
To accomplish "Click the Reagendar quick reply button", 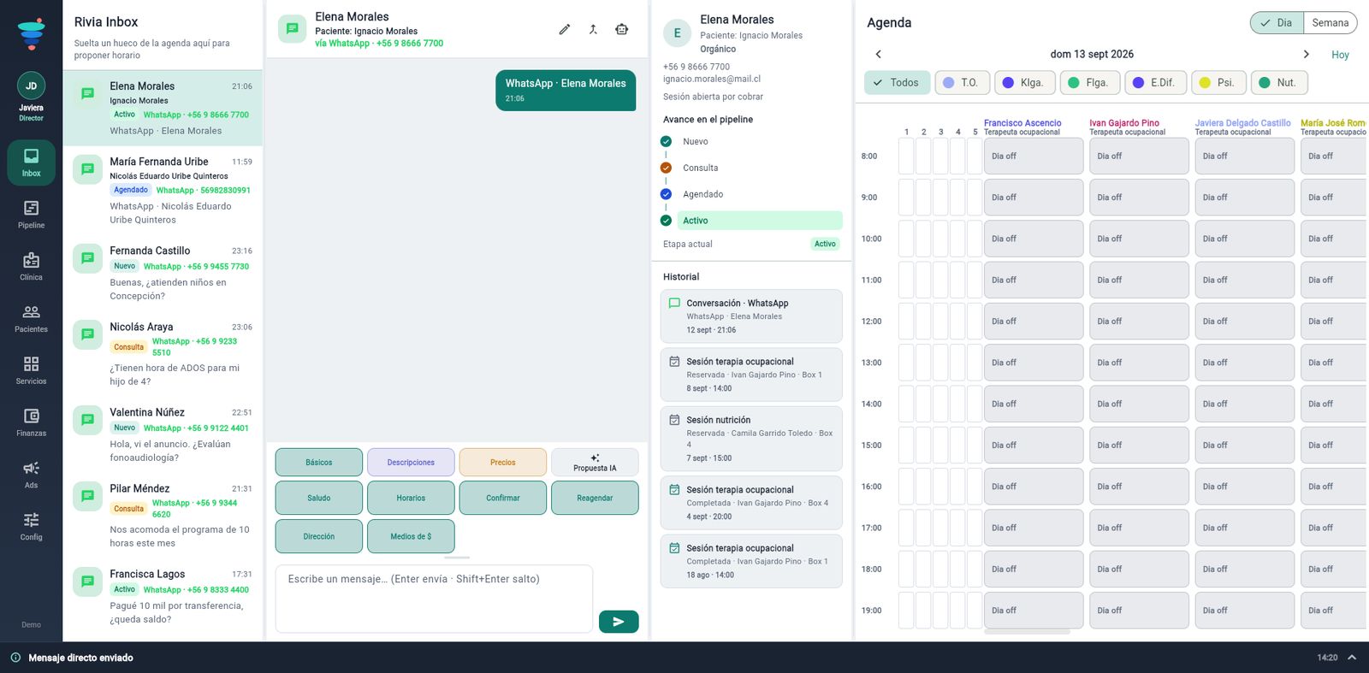I will coord(595,498).
